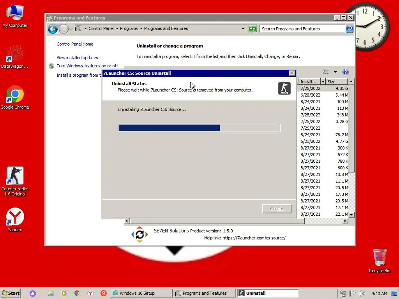Click the purple circle icon in the taskbar
The height and width of the screenshot is (299, 399).
point(33,294)
